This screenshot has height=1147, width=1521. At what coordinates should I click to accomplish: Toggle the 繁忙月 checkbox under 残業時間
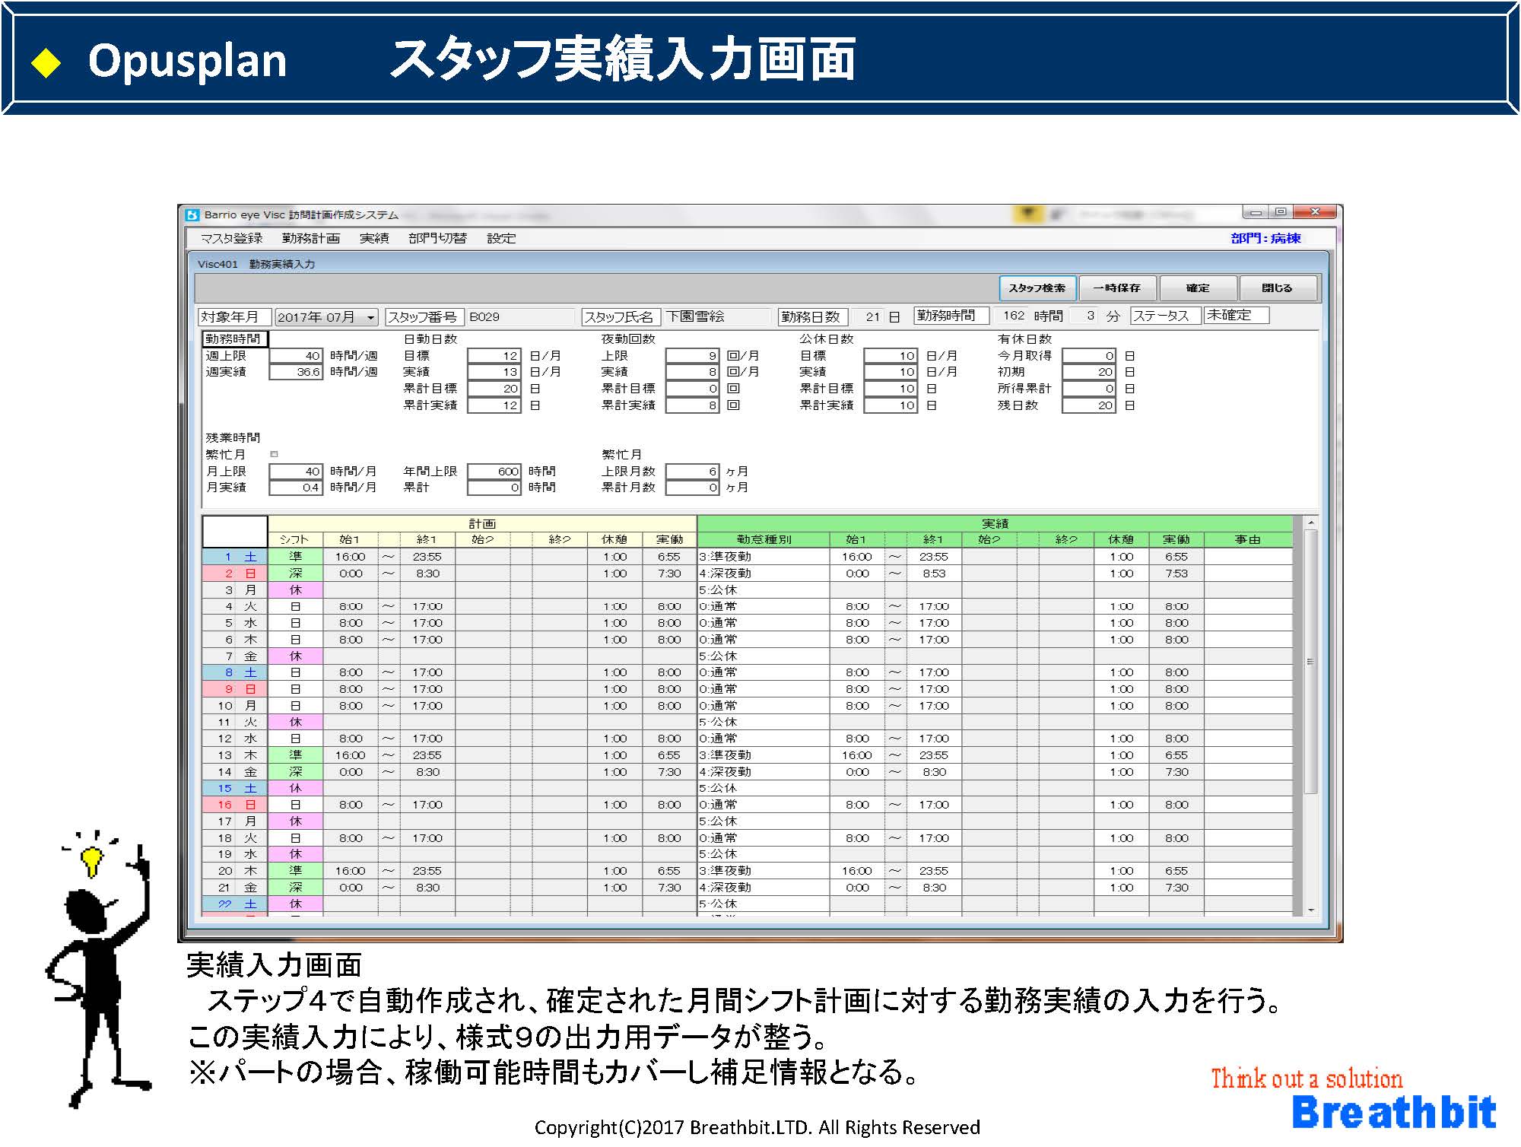[275, 454]
